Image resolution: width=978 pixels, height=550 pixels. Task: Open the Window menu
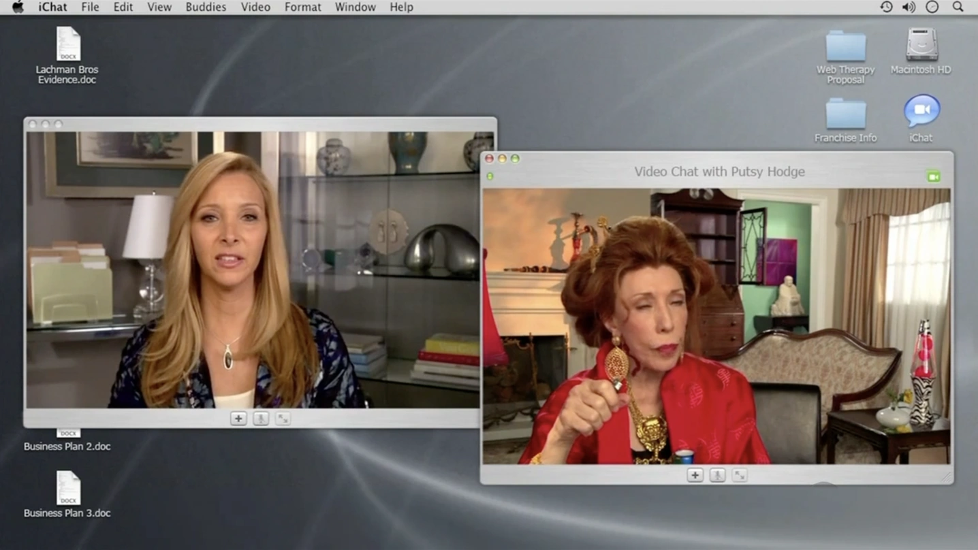click(x=356, y=7)
